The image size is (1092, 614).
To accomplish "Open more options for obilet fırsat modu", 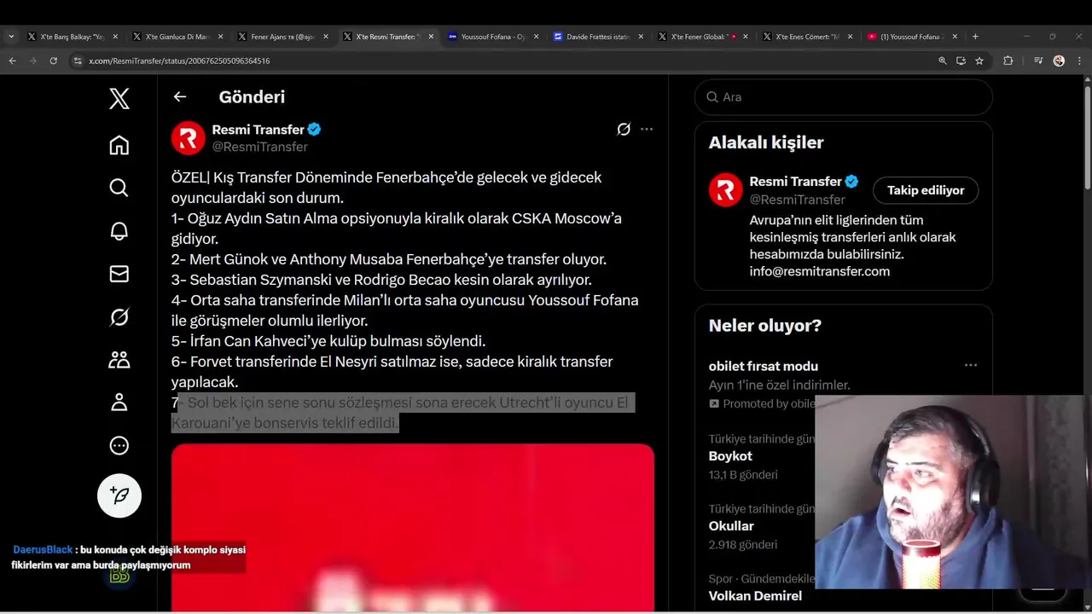I will coord(971,365).
